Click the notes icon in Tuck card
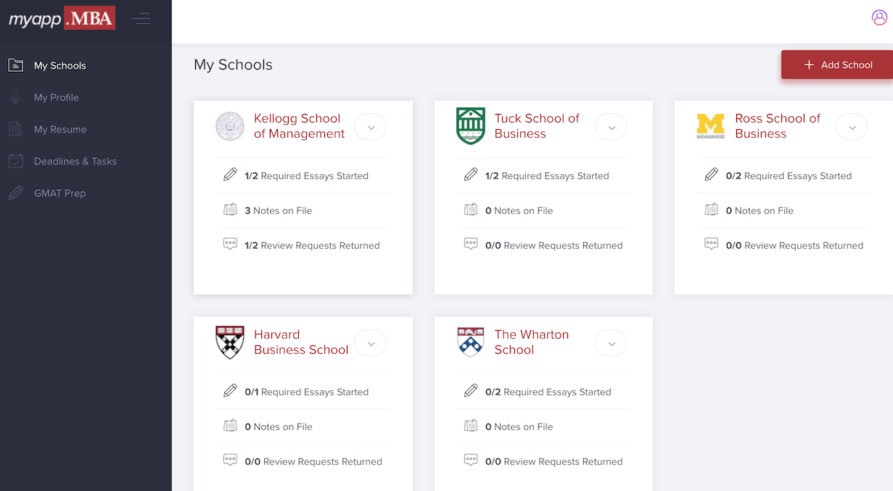 (x=471, y=210)
